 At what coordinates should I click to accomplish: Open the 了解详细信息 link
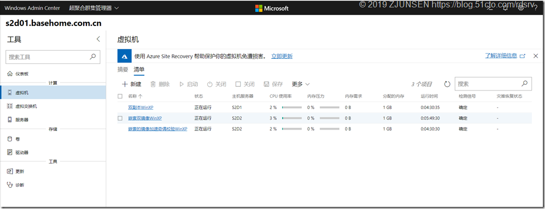501,56
